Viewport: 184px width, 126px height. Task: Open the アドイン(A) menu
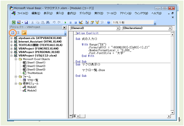point(125,13)
